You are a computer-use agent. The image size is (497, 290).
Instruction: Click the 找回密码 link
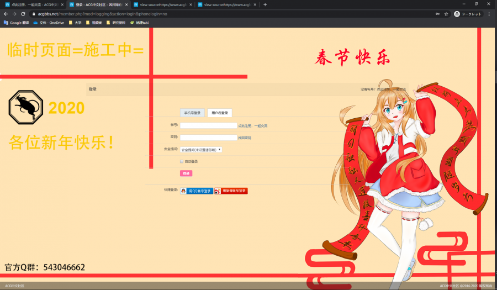[245, 138]
